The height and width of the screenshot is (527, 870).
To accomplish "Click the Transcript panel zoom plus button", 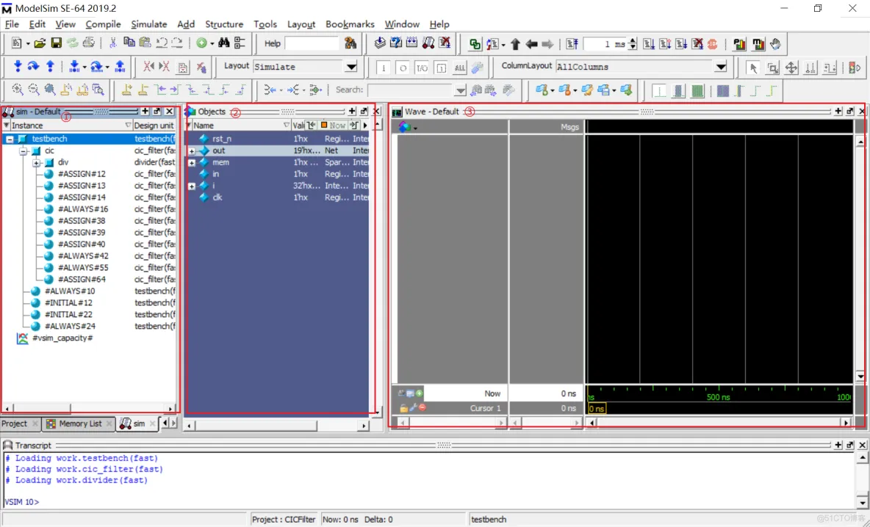I will [x=838, y=445].
